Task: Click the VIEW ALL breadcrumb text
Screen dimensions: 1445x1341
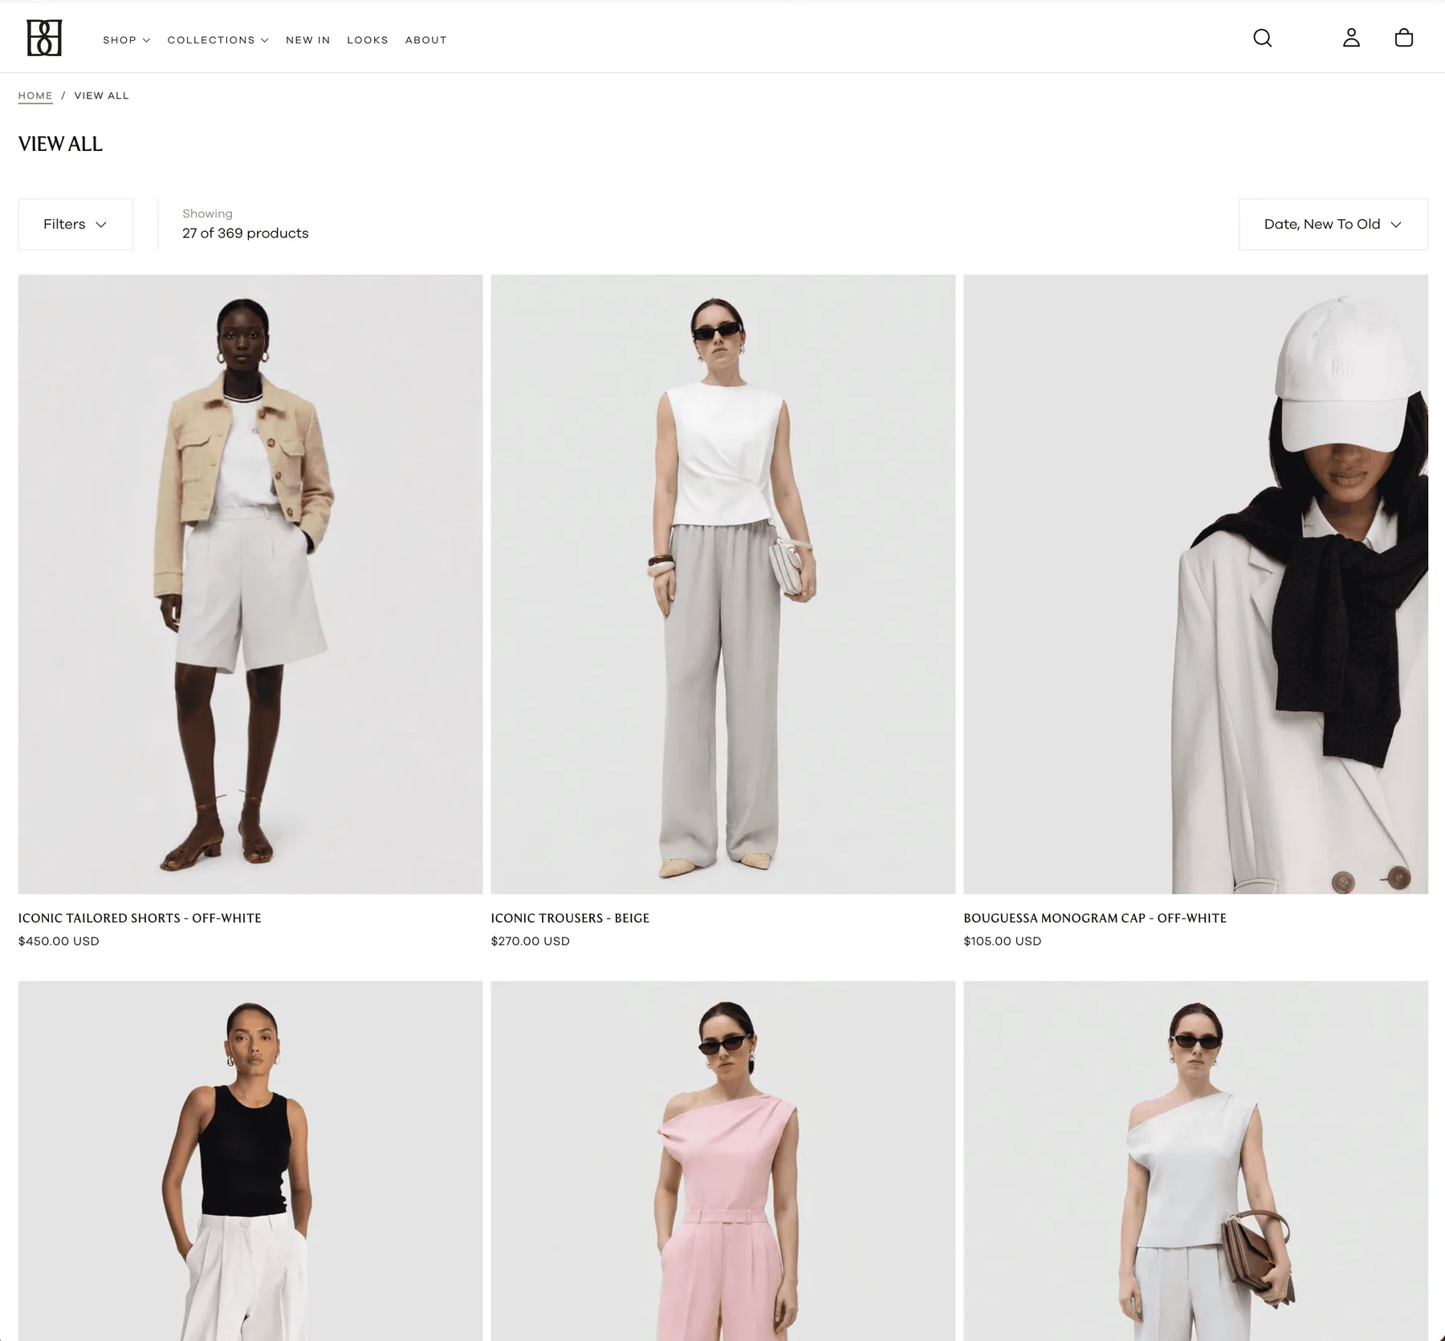Action: pyautogui.click(x=102, y=95)
